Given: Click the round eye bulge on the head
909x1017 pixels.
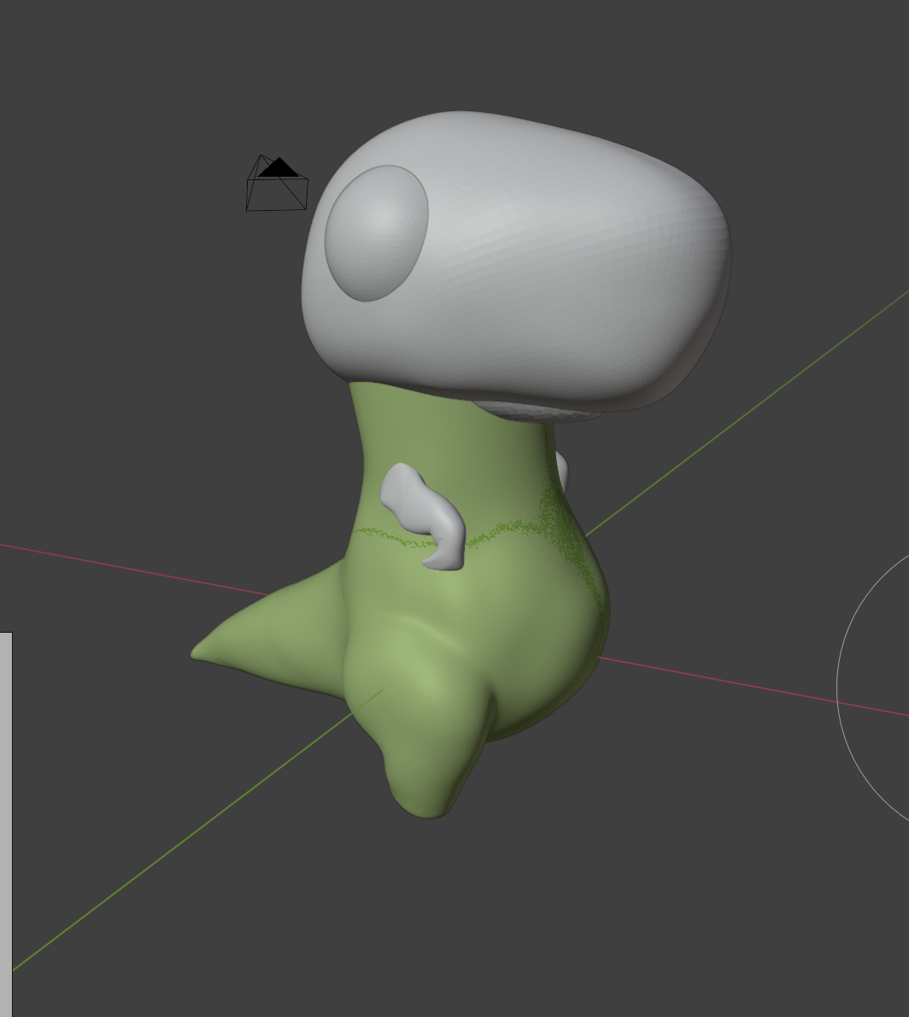Looking at the screenshot, I should point(376,232).
